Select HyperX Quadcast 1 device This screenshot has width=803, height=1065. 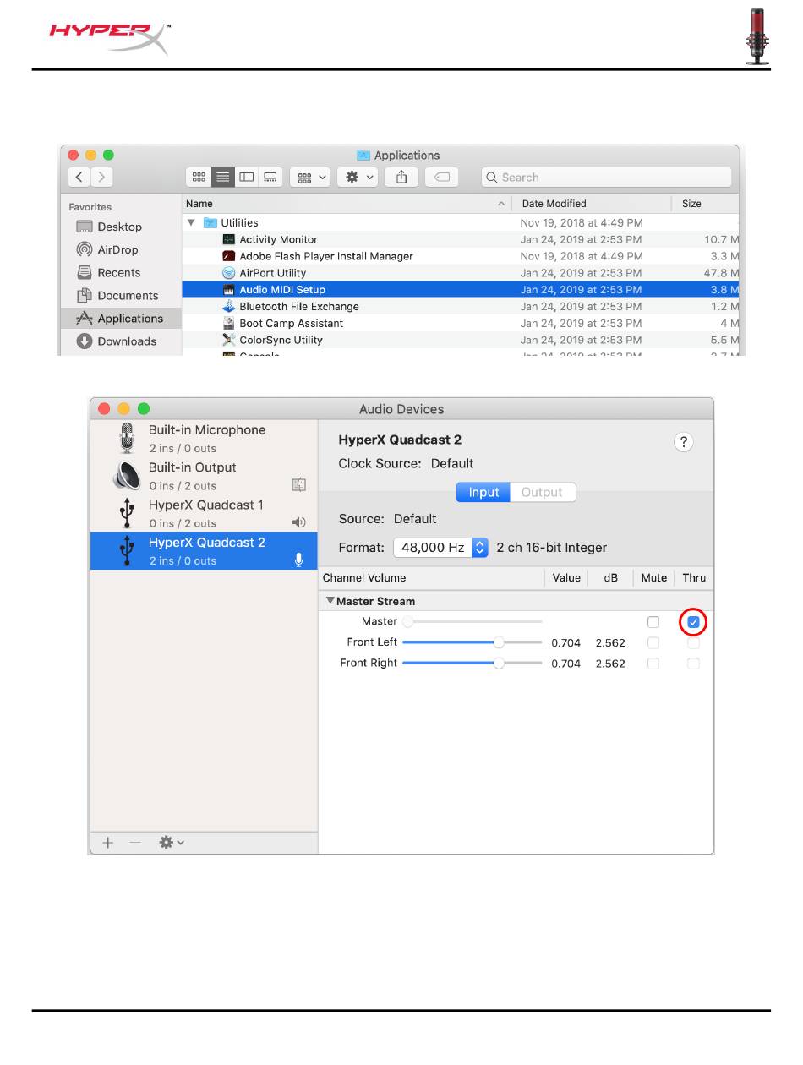coord(204,513)
